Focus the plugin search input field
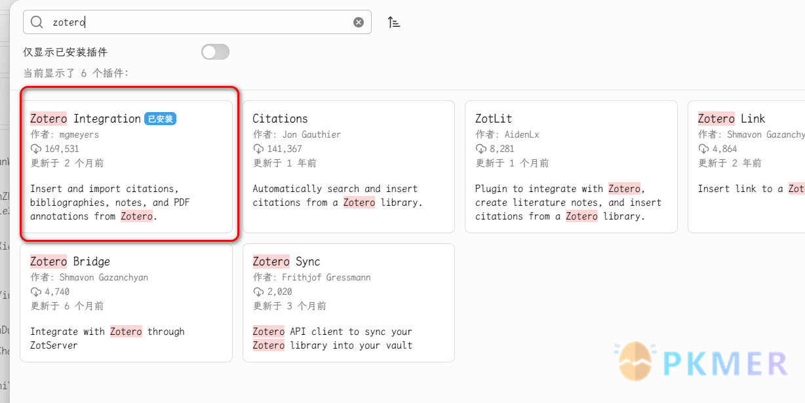805x403 pixels. [197, 22]
